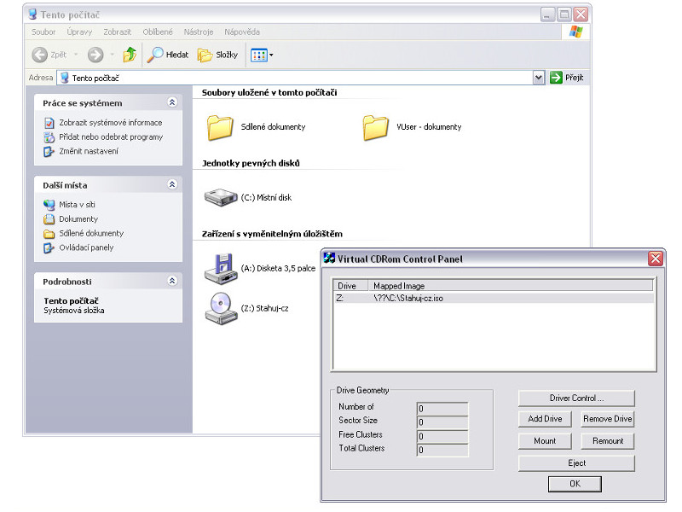
Task: Open Místa v síti link
Action: [x=77, y=205]
